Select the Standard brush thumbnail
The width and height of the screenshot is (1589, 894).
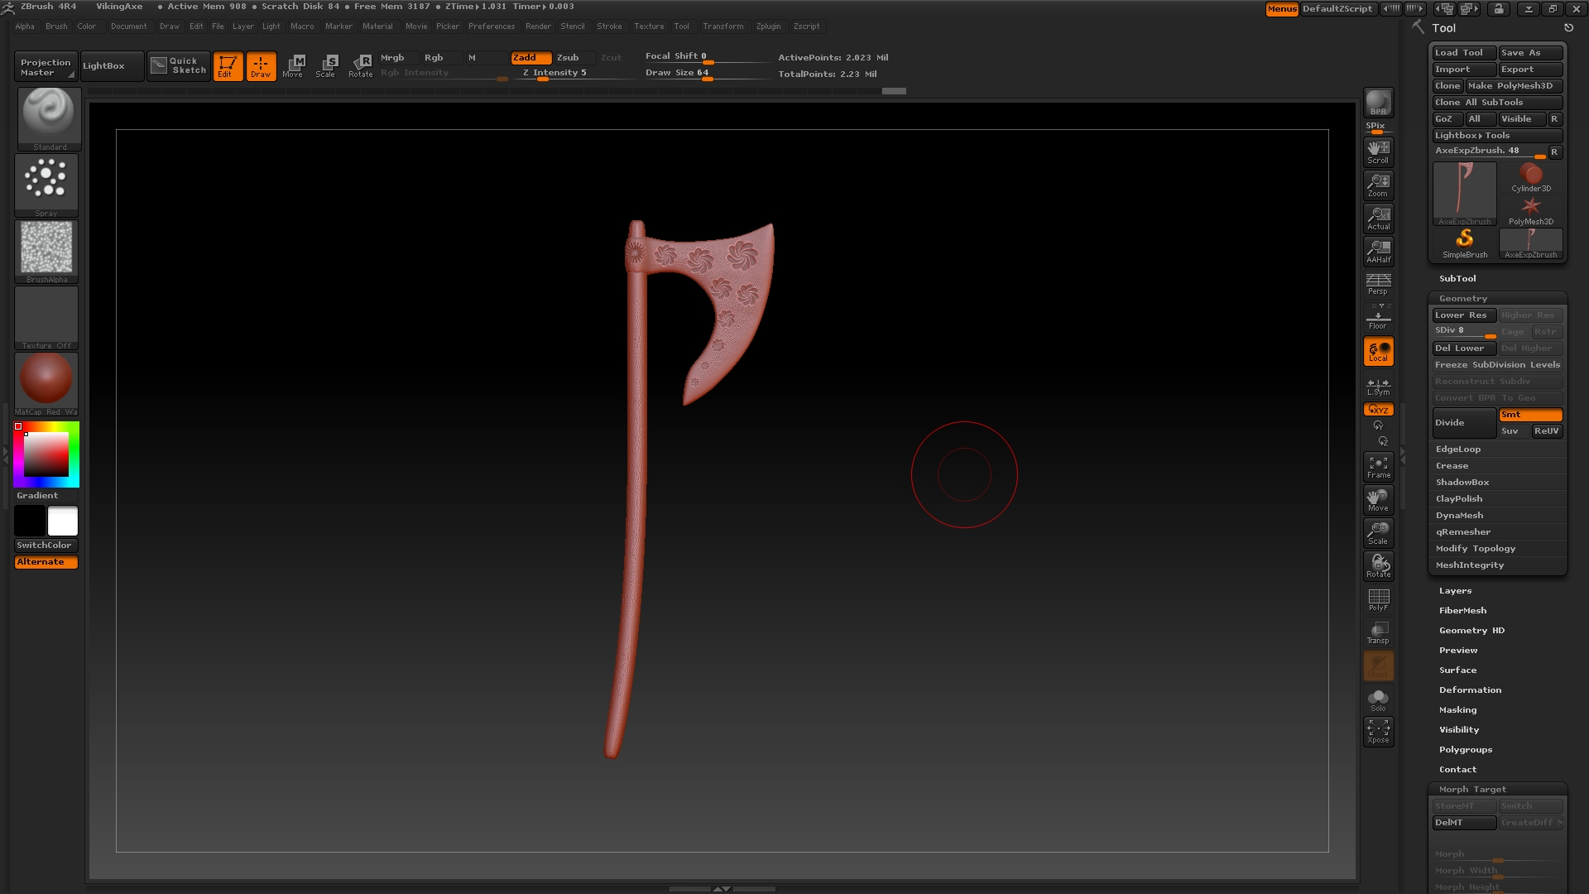(x=49, y=116)
